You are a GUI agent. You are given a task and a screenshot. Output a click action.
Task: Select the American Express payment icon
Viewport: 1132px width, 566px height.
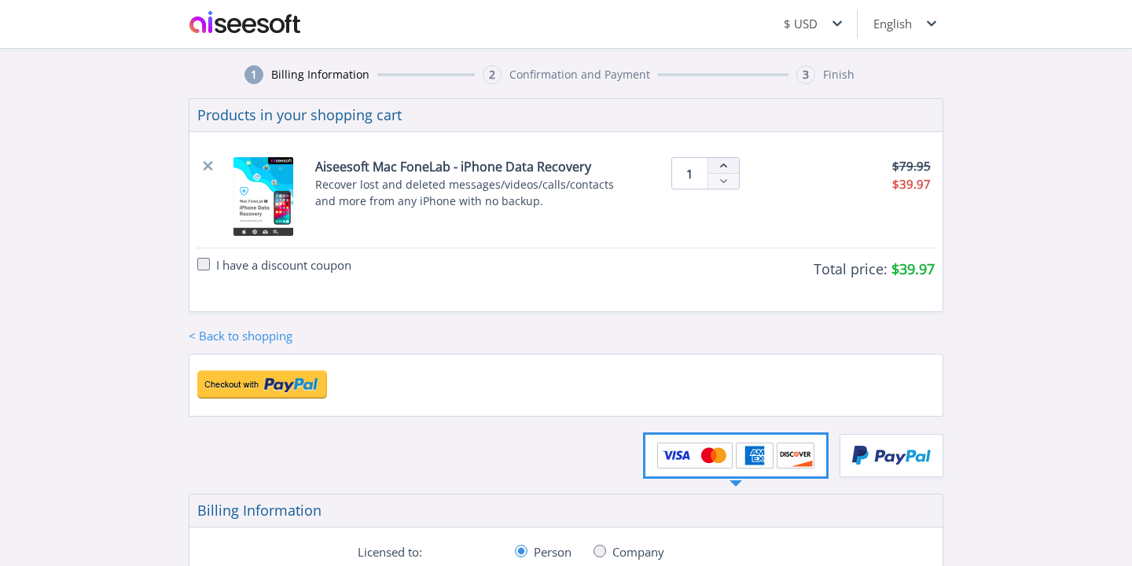coord(755,454)
